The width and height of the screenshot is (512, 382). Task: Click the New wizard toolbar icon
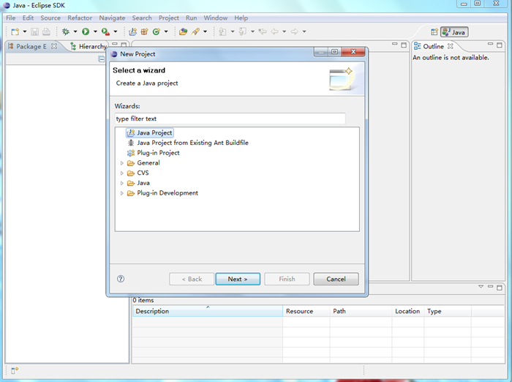pos(15,31)
